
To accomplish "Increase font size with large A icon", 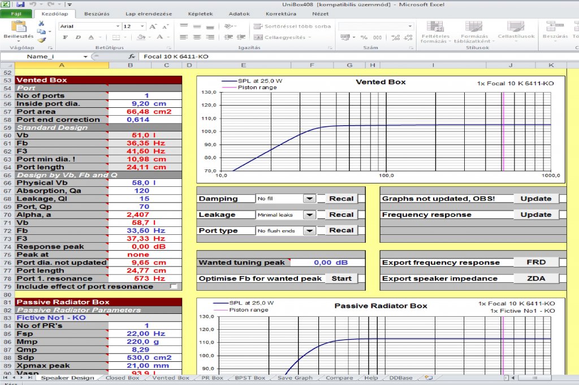I will (153, 26).
